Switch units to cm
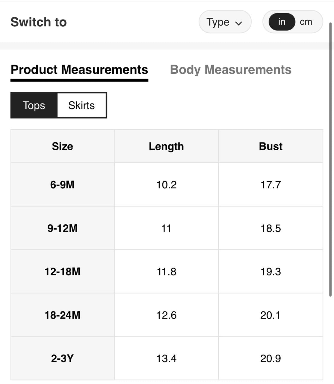Viewport: 334px width, 384px height. pyautogui.click(x=306, y=22)
